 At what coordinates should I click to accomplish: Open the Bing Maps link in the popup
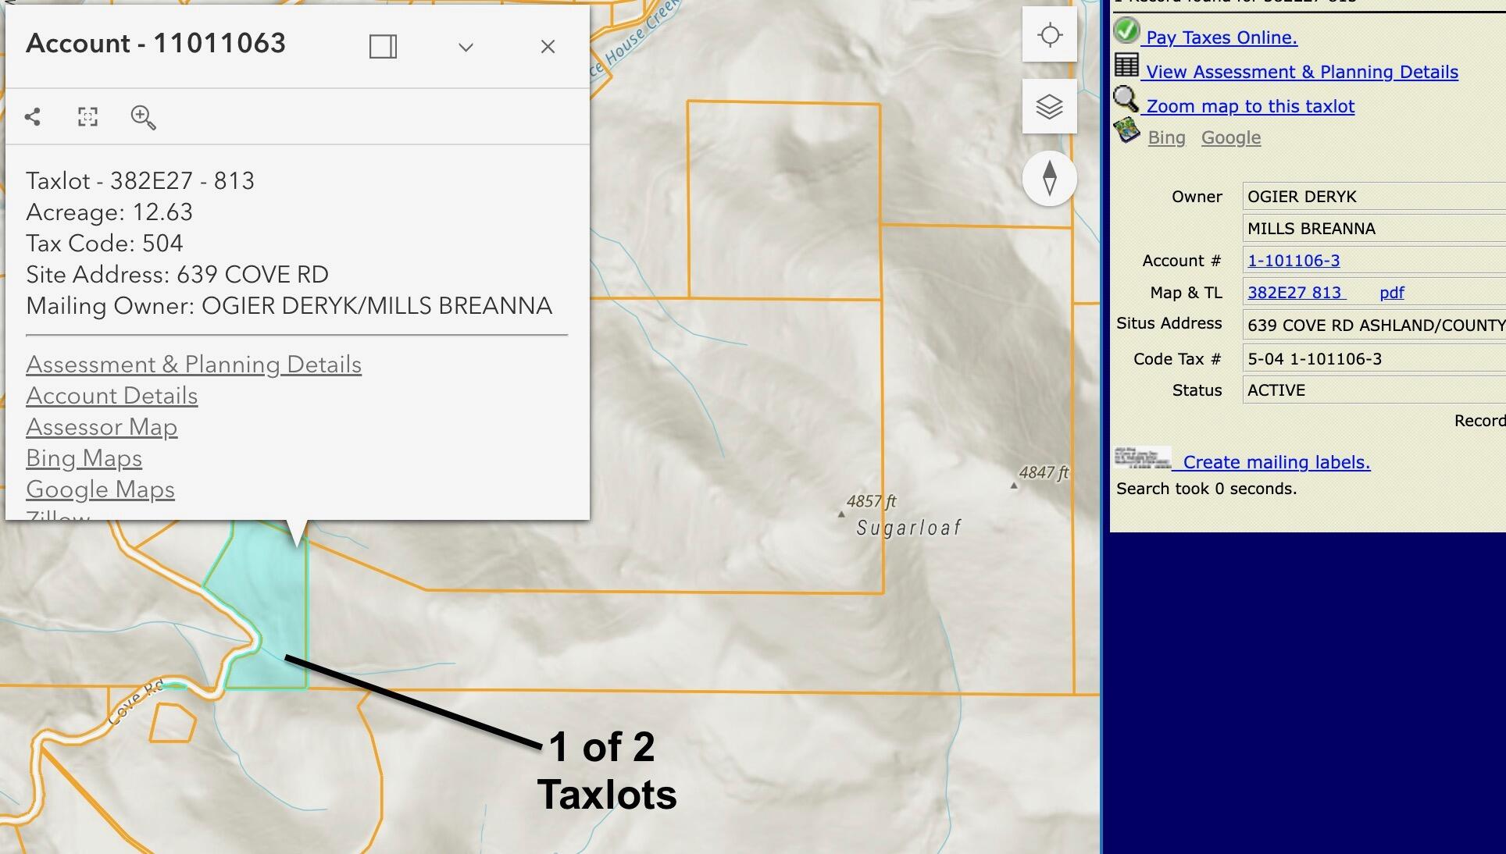[x=84, y=458]
